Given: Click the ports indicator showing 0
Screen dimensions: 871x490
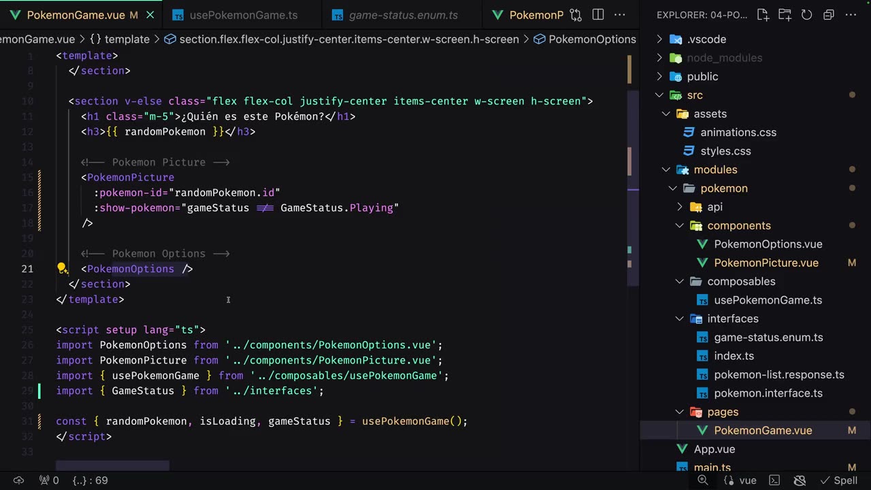Looking at the screenshot, I should click(49, 480).
